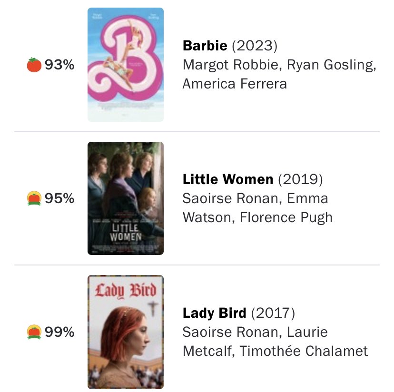Click Florence Pugh in the Little Women cast

point(286,217)
